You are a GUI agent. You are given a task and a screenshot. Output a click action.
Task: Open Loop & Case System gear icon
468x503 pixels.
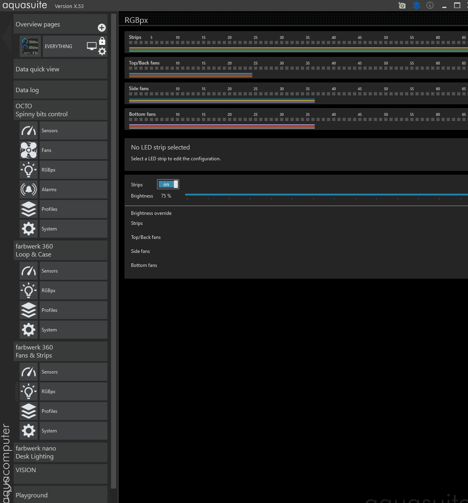tap(28, 330)
